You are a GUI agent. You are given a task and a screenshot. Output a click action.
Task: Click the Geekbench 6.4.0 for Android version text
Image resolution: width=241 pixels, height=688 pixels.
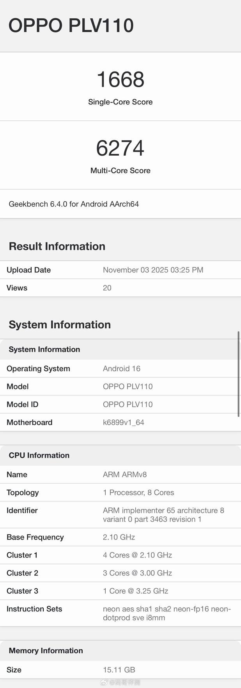74,204
